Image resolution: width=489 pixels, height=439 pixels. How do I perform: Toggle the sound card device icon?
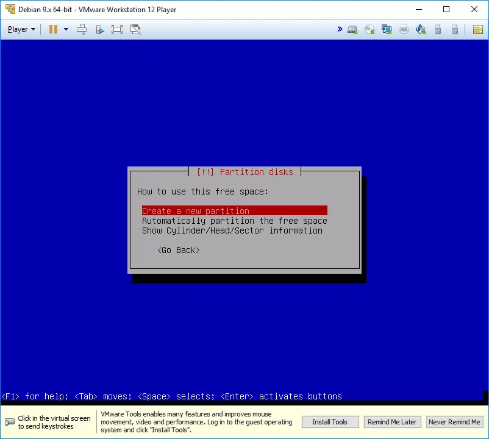point(421,29)
